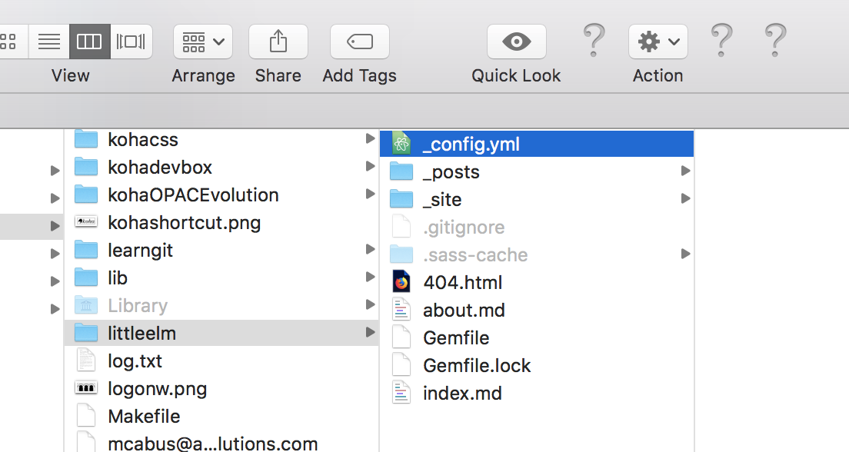Select the about.md file
Image resolution: width=849 pixels, height=452 pixels.
(464, 310)
